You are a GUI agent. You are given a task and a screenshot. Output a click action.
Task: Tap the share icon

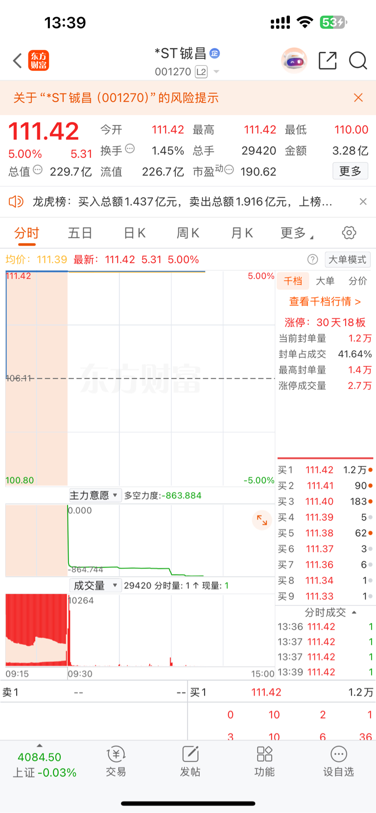pyautogui.click(x=328, y=61)
